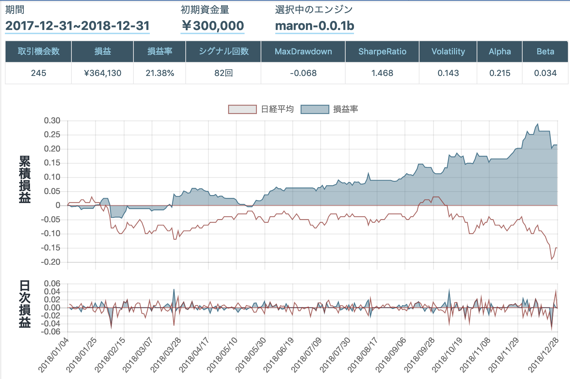570x379 pixels.
Task: Click the 取引機会数 column header
Action: click(38, 52)
